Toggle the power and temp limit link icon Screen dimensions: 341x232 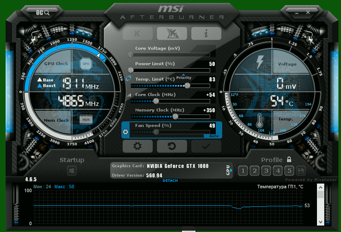click(x=129, y=78)
